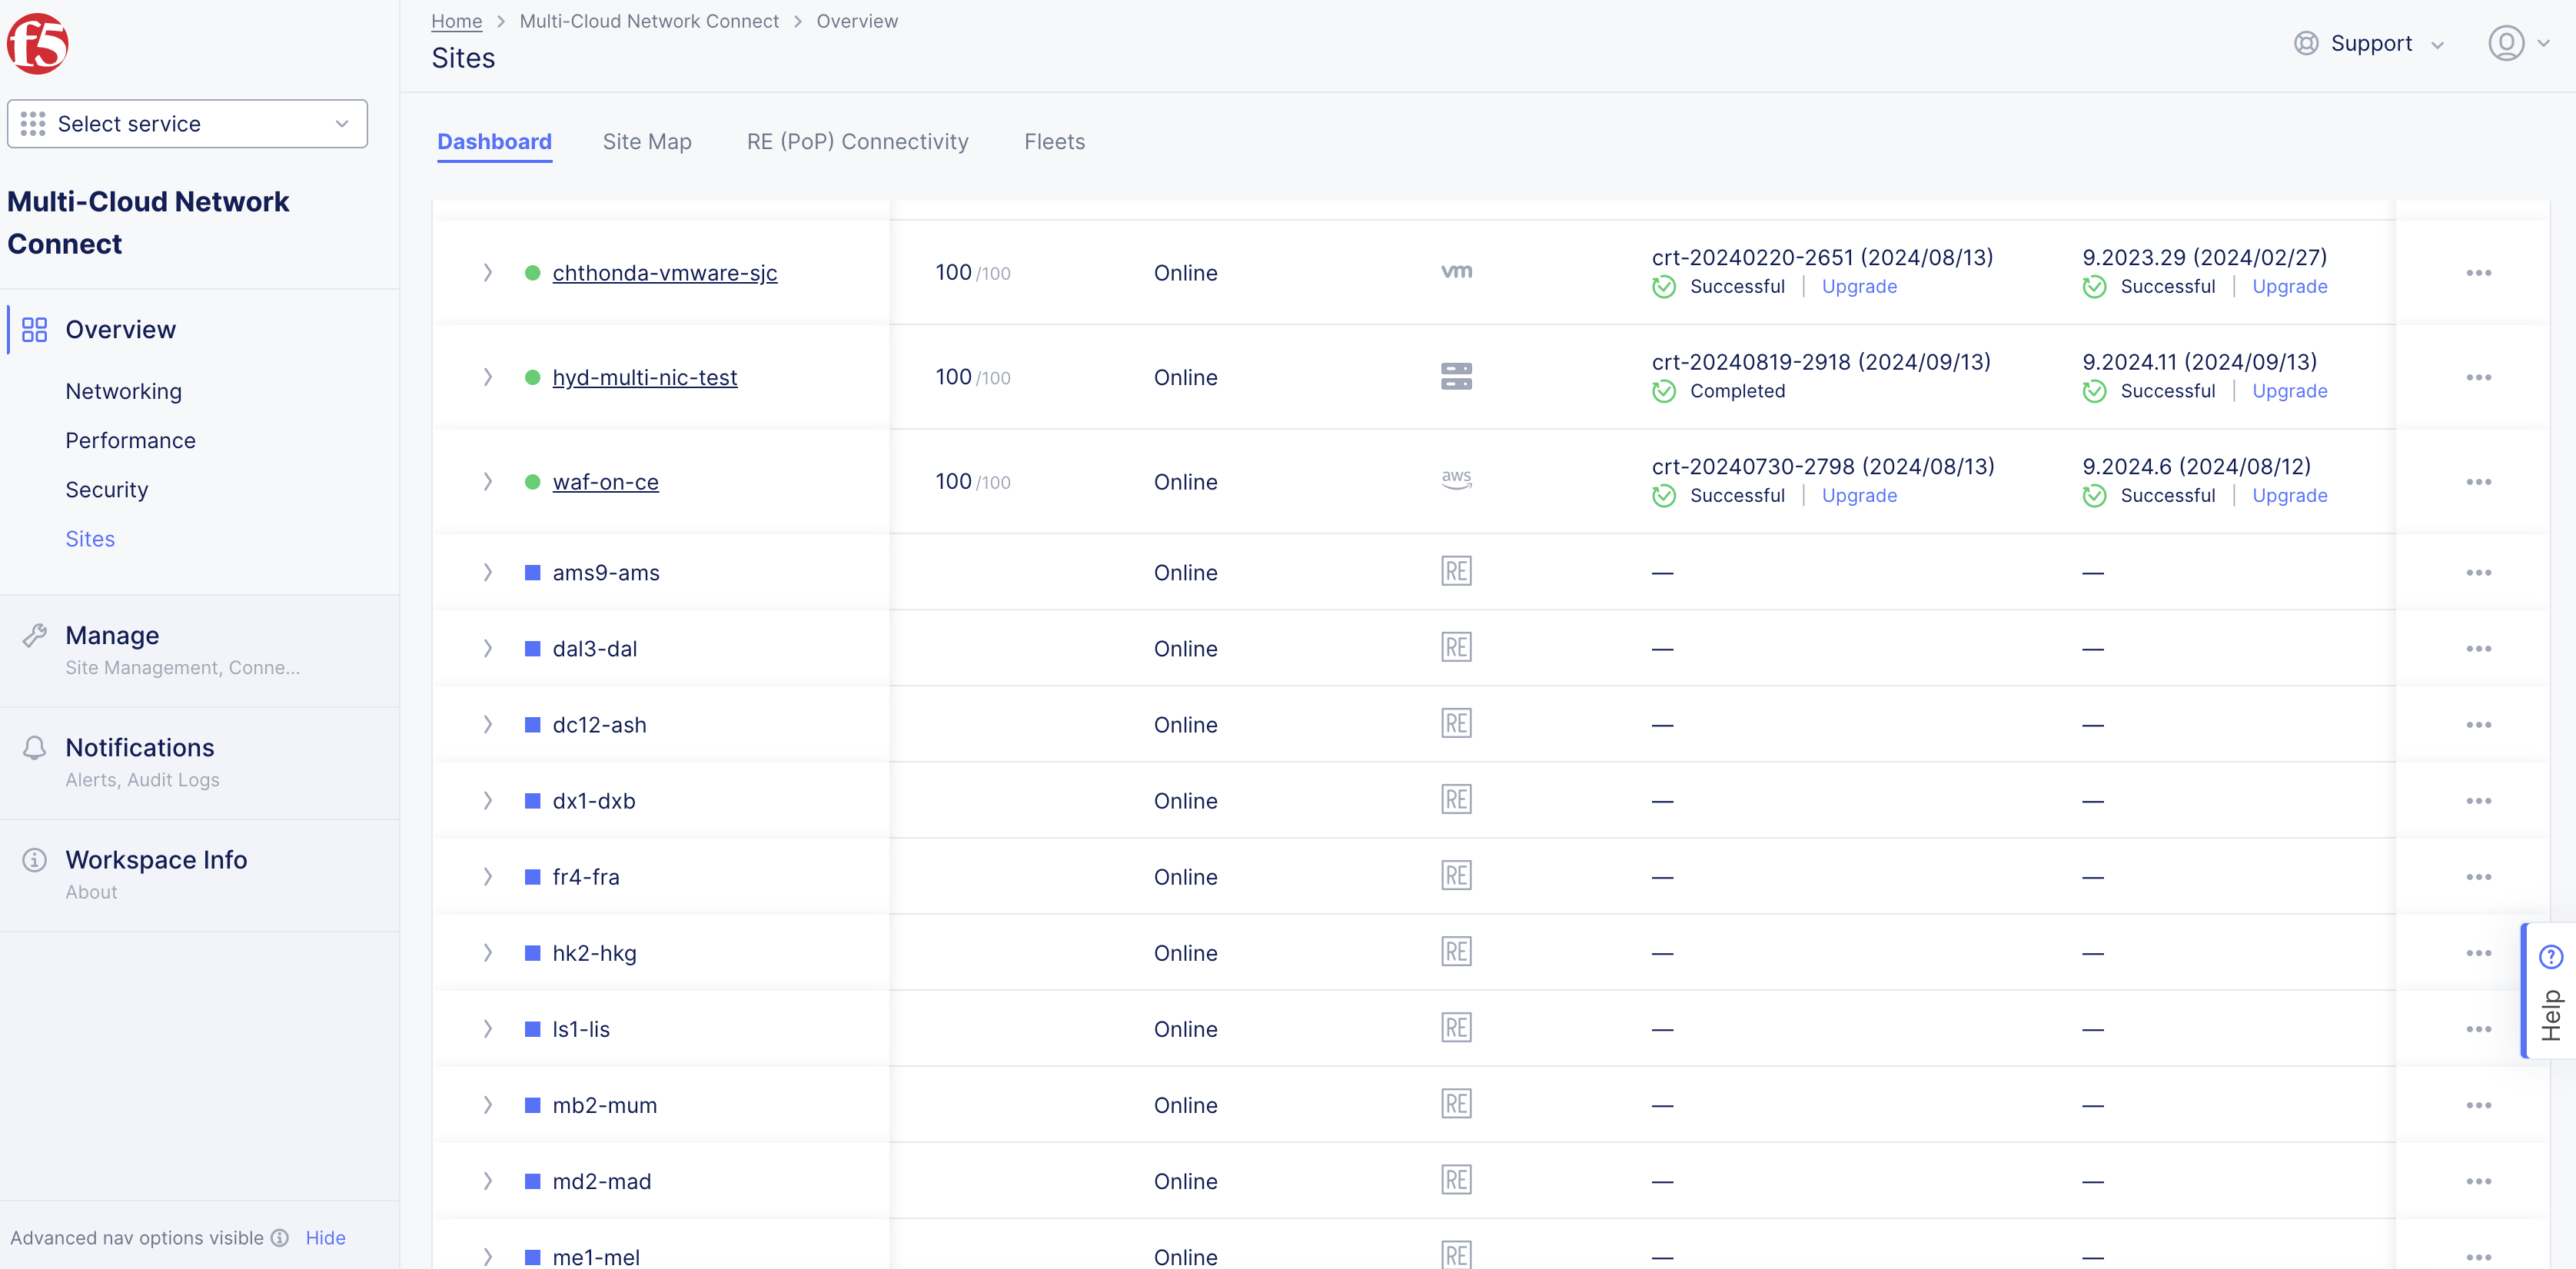2576x1269 pixels.
Task: Open the RE (PoP) Connectivity tab
Action: point(857,142)
